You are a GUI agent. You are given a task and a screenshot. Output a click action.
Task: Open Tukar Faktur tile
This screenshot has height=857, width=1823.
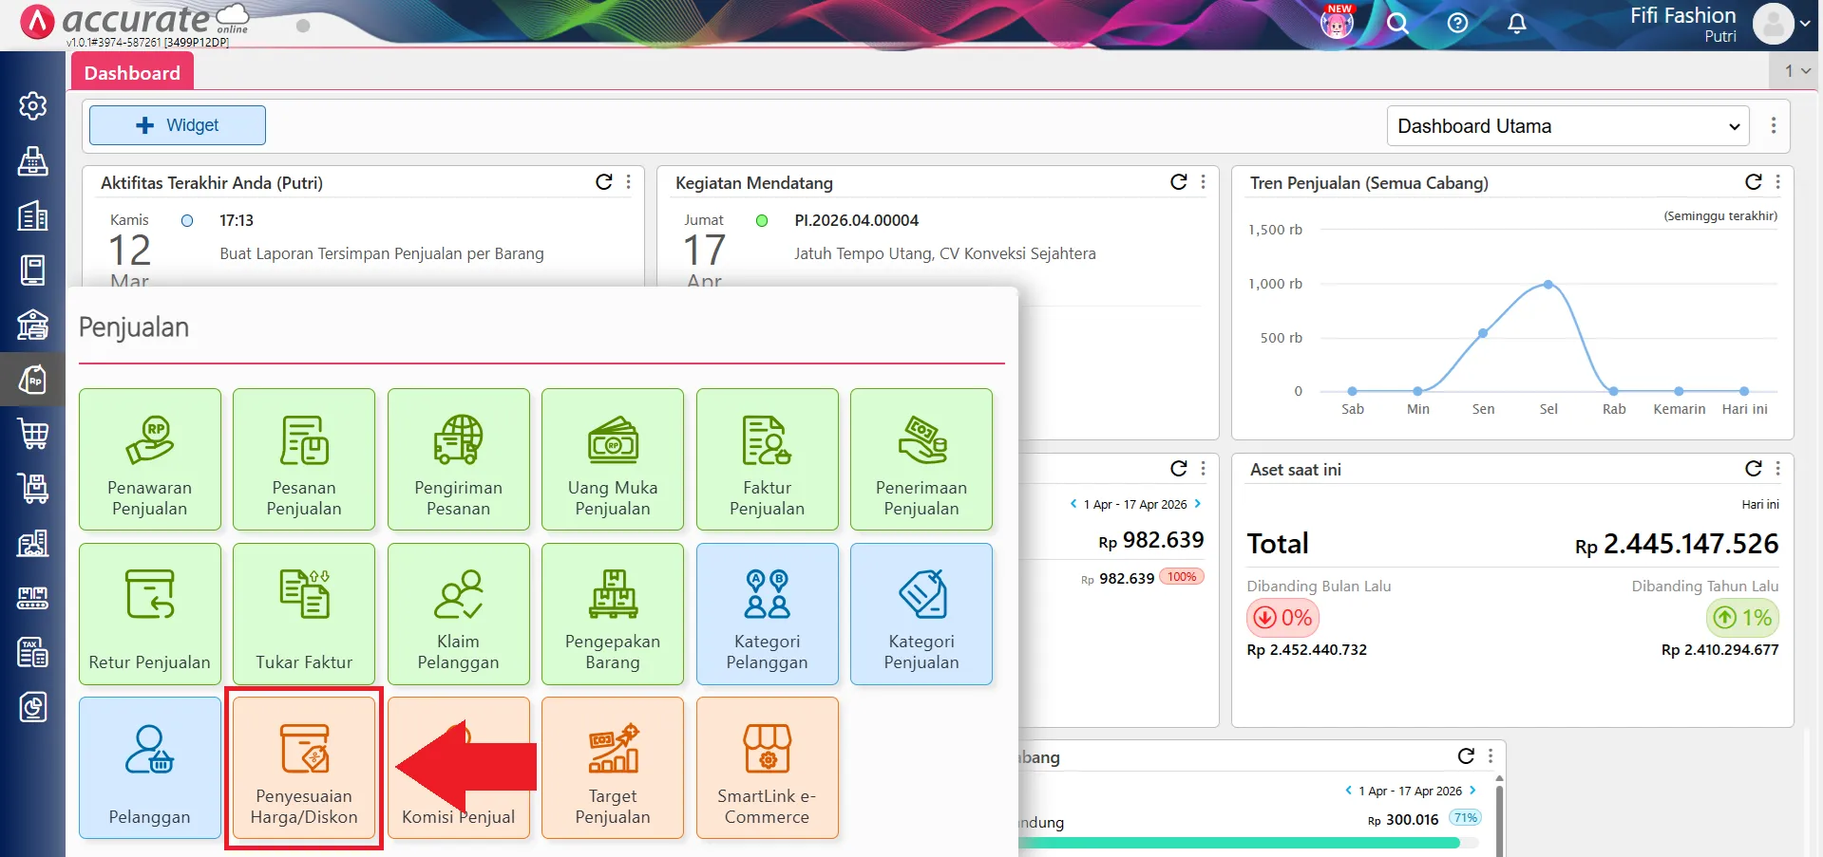[304, 614]
